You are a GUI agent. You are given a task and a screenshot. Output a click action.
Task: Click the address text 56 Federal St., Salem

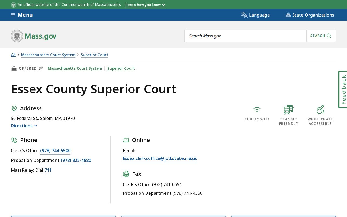pos(43,118)
